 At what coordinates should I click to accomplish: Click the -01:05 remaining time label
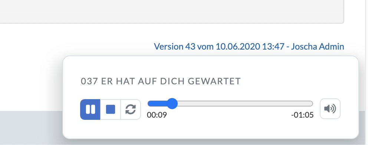pos(302,115)
